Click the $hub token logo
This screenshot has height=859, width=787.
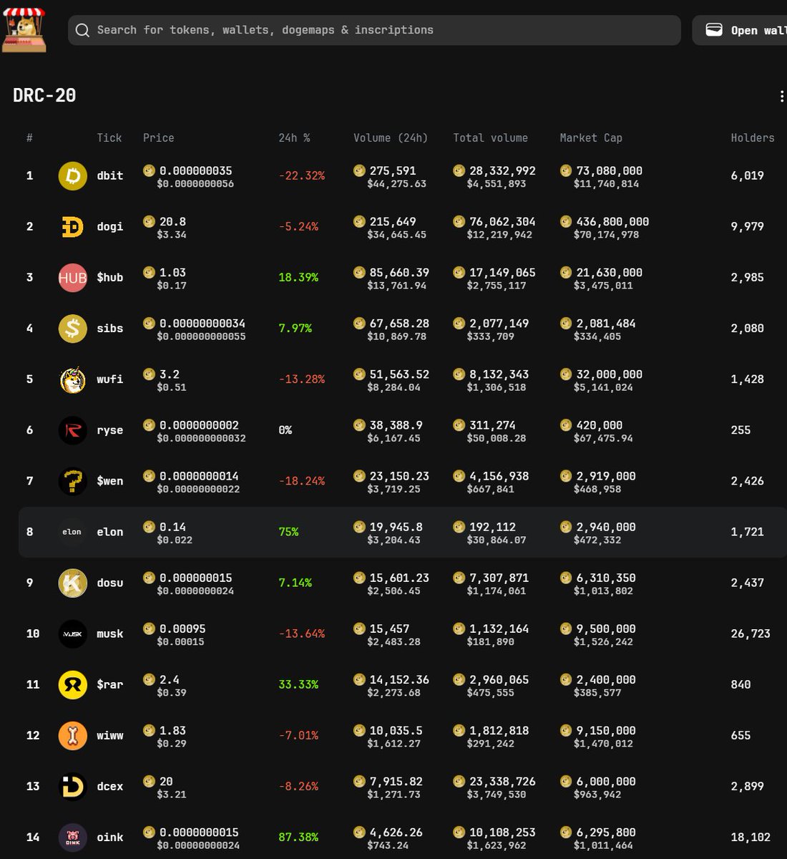pos(72,278)
